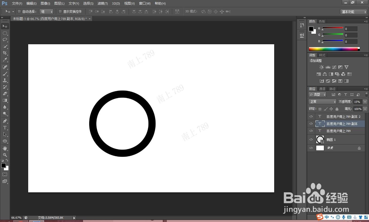Open the 图像(I) menu

coord(45,3)
